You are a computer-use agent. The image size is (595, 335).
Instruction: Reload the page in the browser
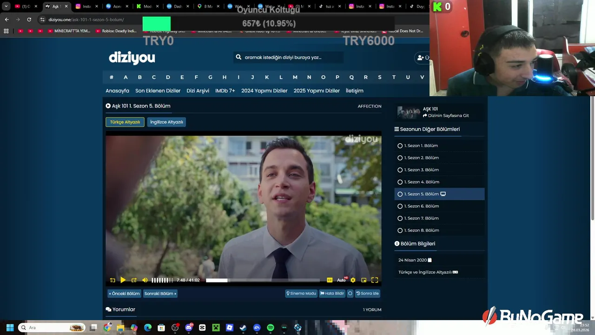(29, 20)
